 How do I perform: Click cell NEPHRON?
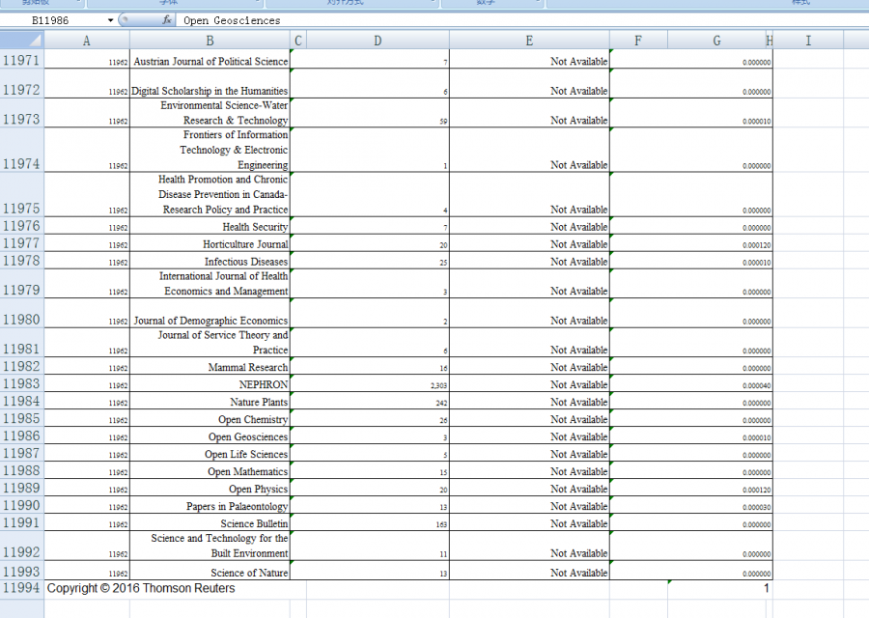click(x=210, y=383)
